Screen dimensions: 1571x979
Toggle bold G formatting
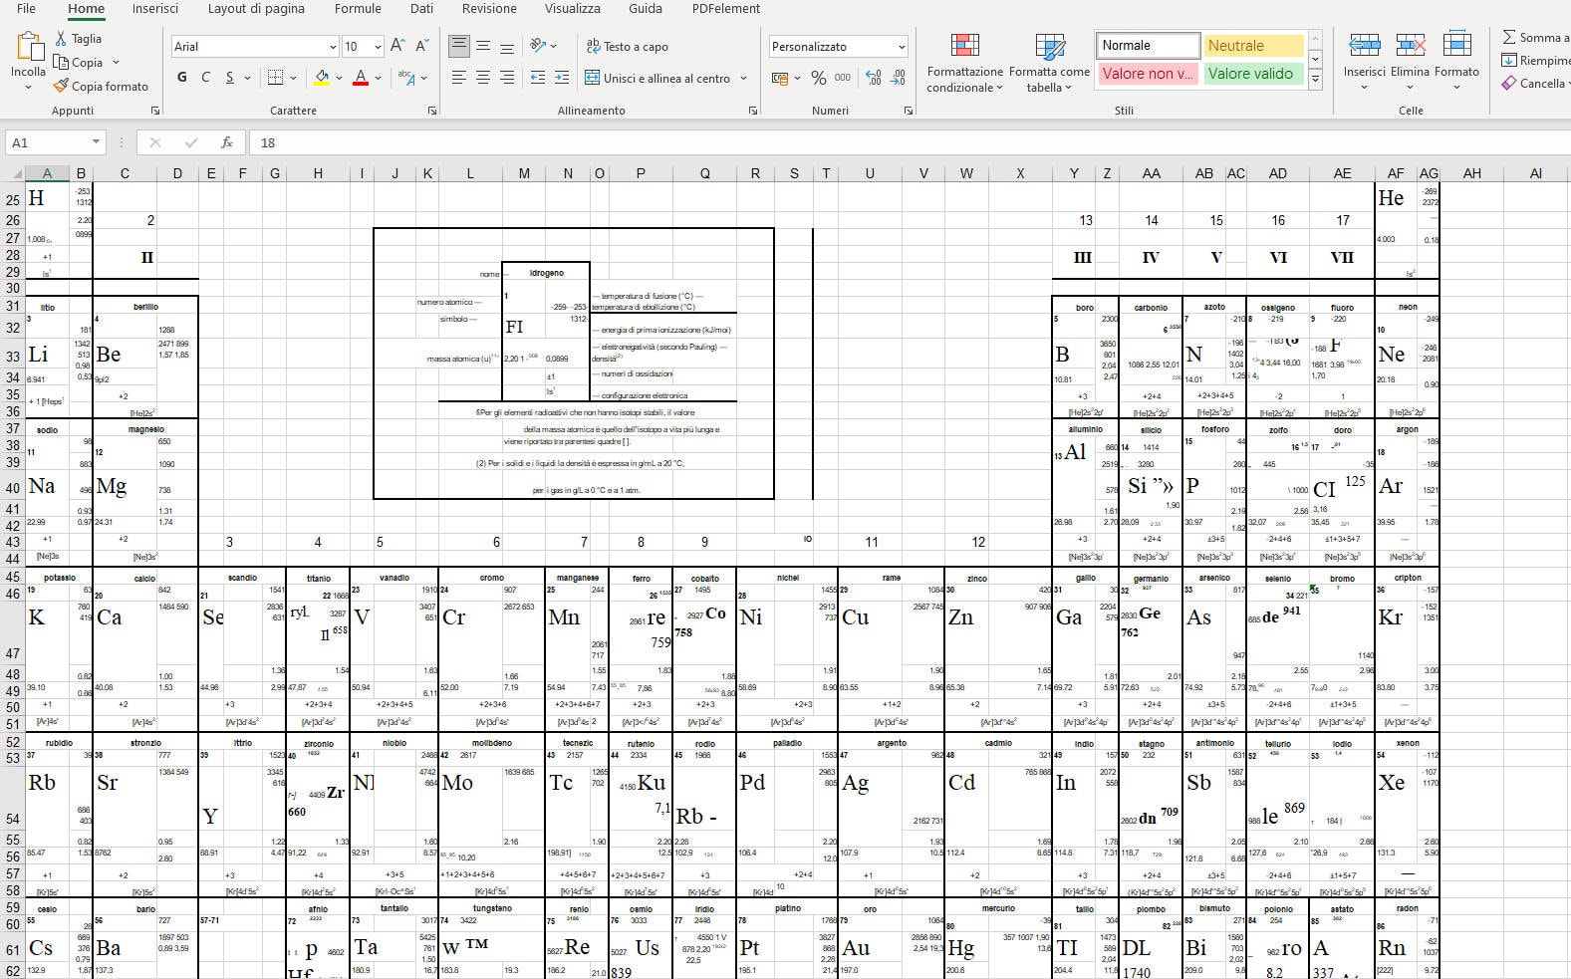[181, 78]
